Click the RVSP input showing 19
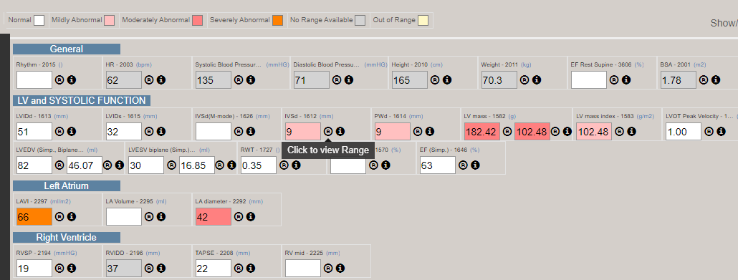The height and width of the screenshot is (280, 738). tap(34, 269)
